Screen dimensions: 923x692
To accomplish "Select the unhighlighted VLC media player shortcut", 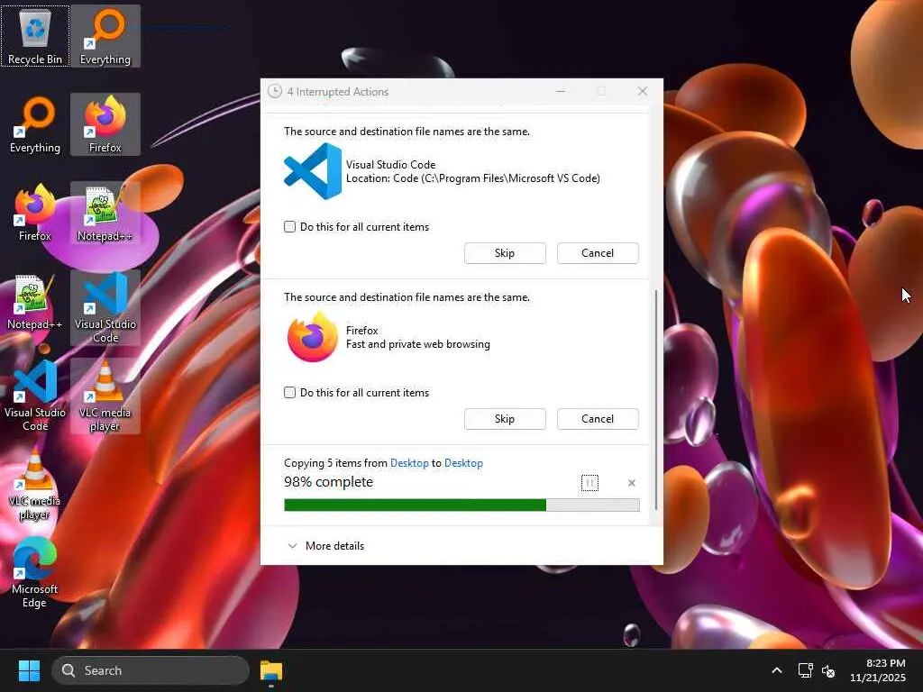I will [x=35, y=484].
